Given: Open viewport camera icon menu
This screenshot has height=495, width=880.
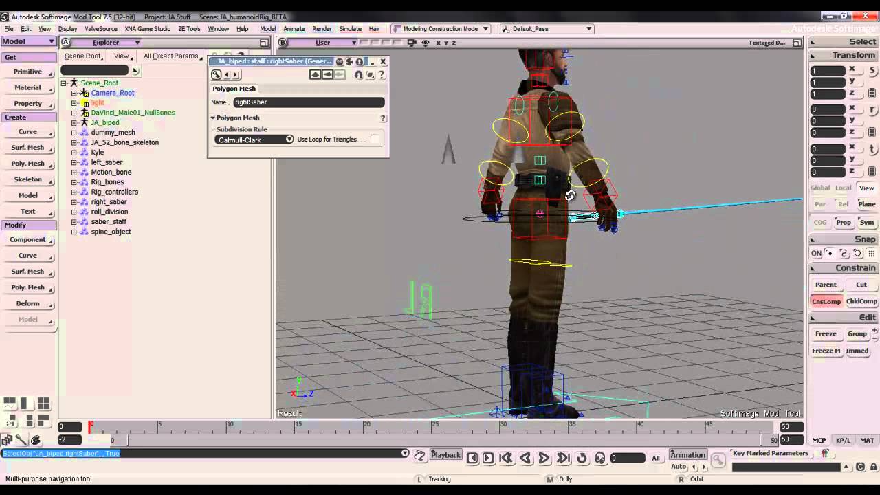Looking at the screenshot, I should (412, 43).
